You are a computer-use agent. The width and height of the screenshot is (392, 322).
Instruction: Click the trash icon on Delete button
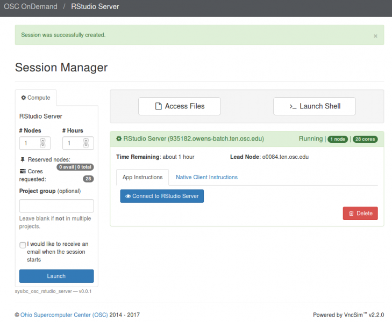tap(351, 214)
